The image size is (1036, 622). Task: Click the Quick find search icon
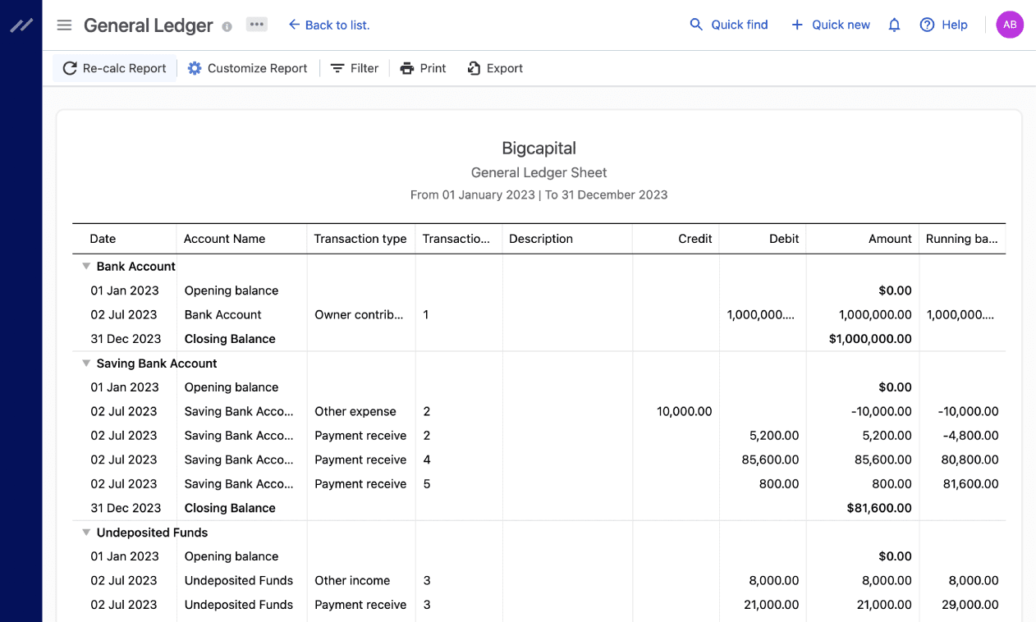pyautogui.click(x=696, y=25)
